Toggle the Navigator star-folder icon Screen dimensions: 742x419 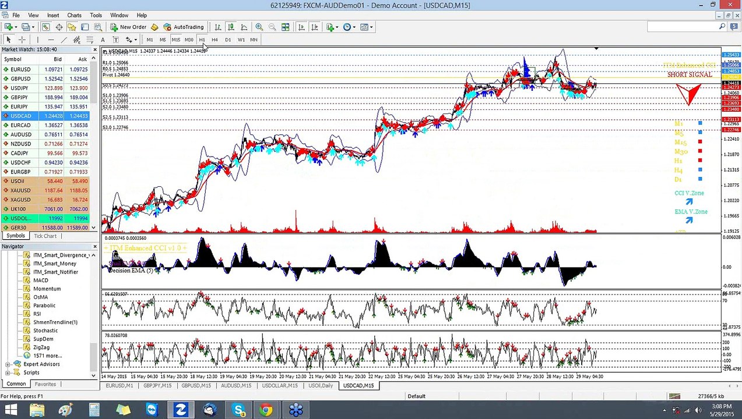(72, 27)
